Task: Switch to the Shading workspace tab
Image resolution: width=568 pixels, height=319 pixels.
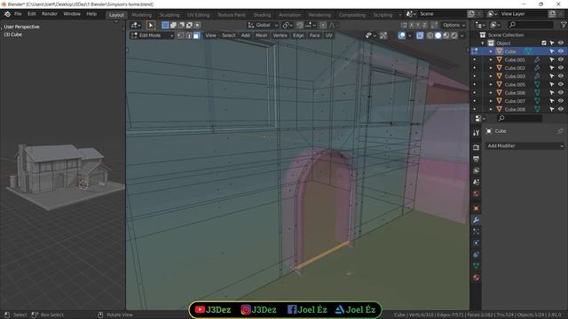Action: (x=262, y=15)
